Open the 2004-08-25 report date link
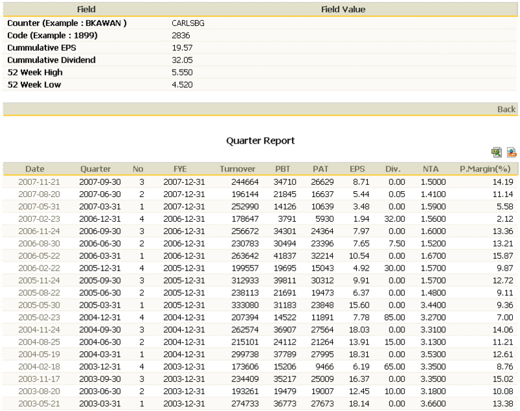 pyautogui.click(x=39, y=342)
